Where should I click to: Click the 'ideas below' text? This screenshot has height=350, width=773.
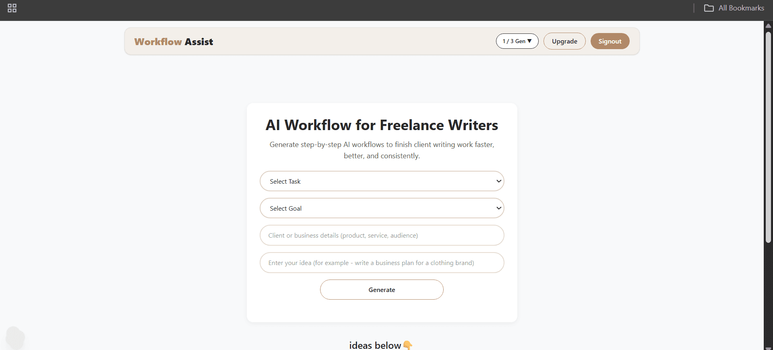375,345
